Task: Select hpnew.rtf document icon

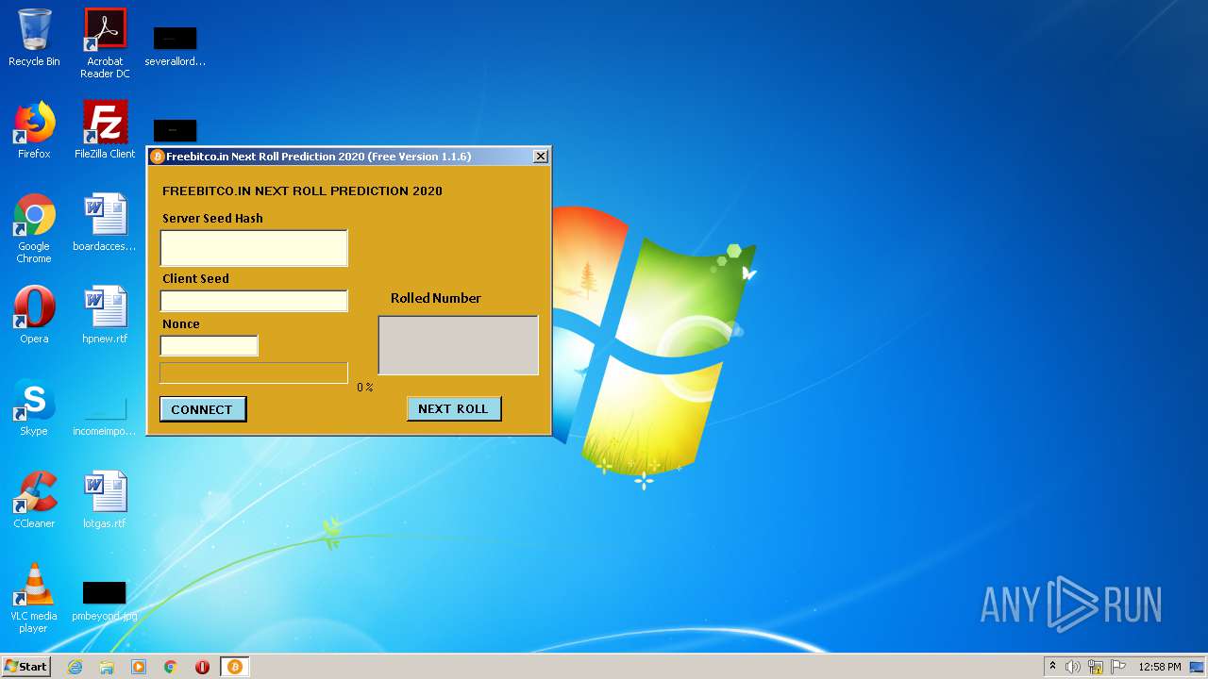Action: click(x=105, y=315)
